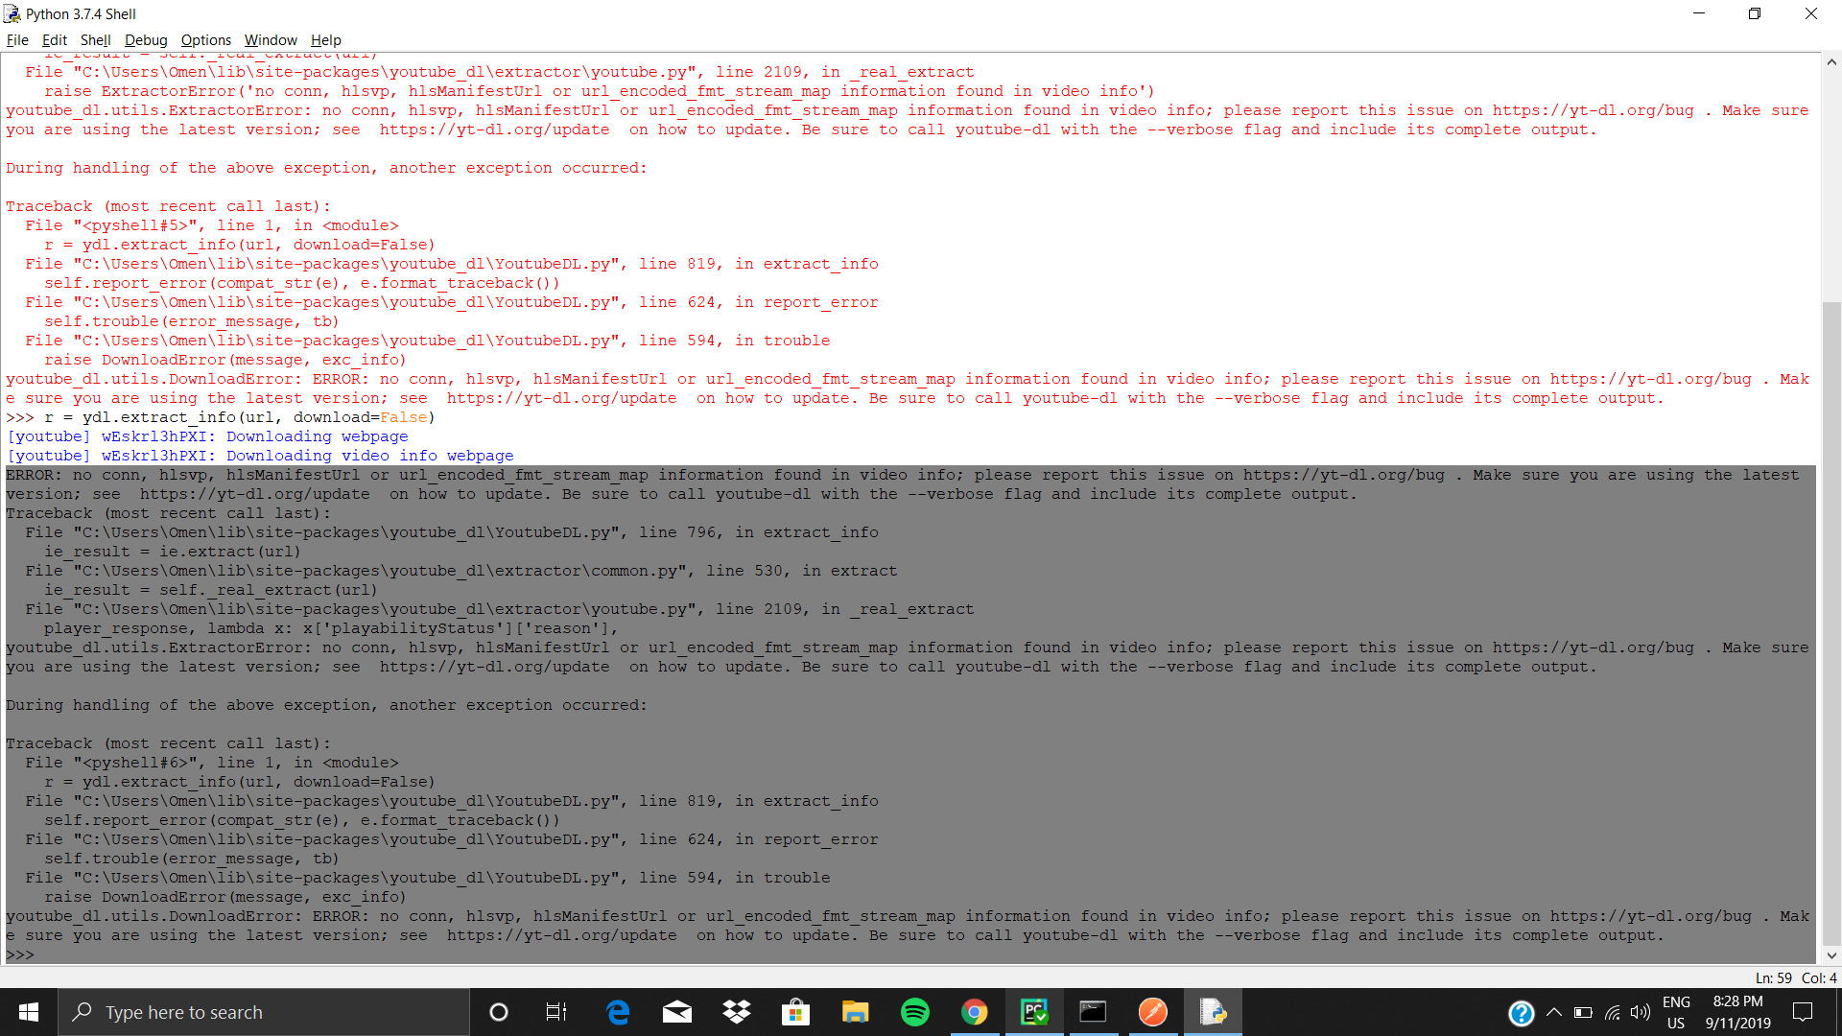The width and height of the screenshot is (1842, 1036).
Task: Show hidden system tray icons
Action: [1554, 1012]
